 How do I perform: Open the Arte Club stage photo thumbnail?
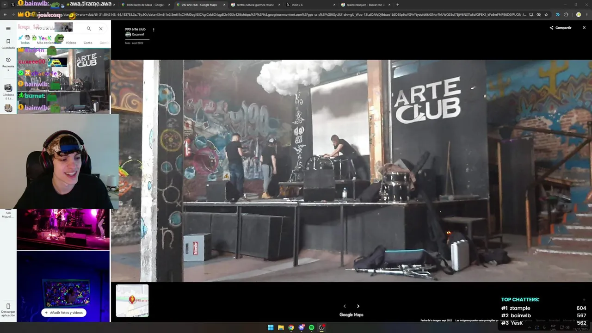(x=63, y=81)
